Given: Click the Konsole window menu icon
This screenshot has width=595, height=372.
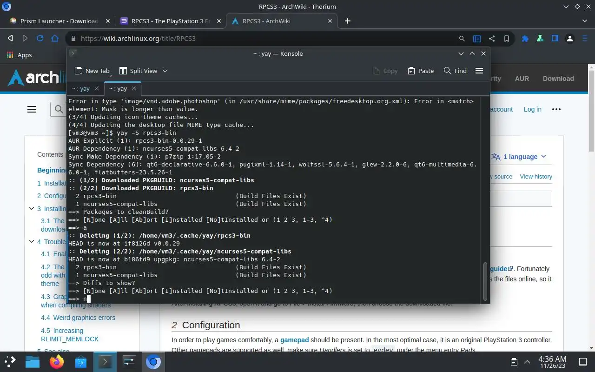Looking at the screenshot, I should pos(73,53).
